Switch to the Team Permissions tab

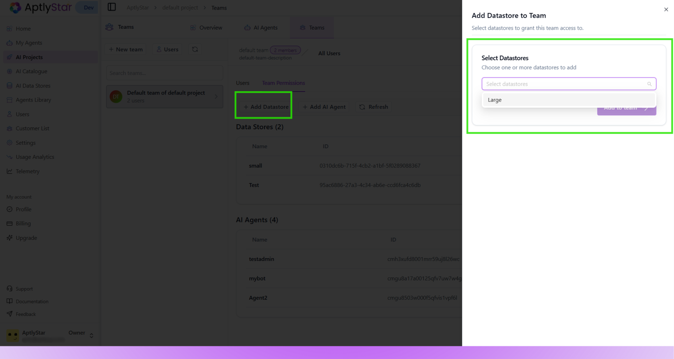coord(283,83)
